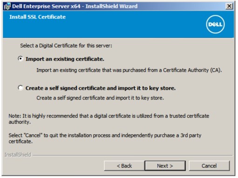Click the 'Dell Enterprise Server x64' window title
The image size is (238, 178).
[x=75, y=7]
